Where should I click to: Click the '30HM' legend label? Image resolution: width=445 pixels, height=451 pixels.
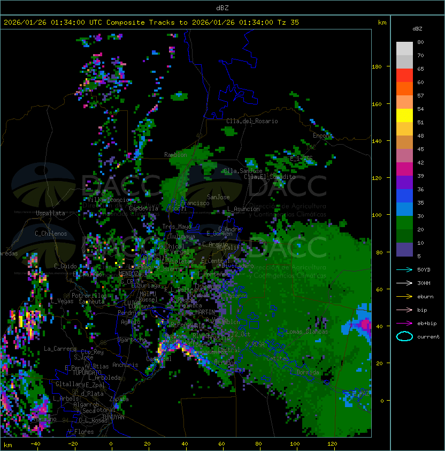click(424, 283)
